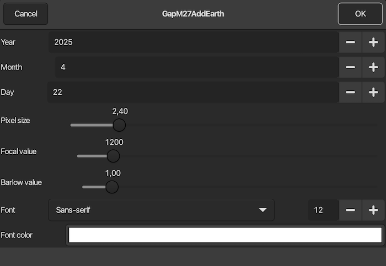Open the Sans-serif font dropdown

[161, 210]
